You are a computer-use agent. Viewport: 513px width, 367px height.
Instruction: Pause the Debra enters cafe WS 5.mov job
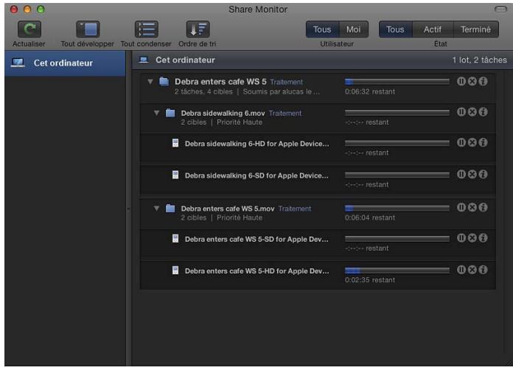pos(461,207)
